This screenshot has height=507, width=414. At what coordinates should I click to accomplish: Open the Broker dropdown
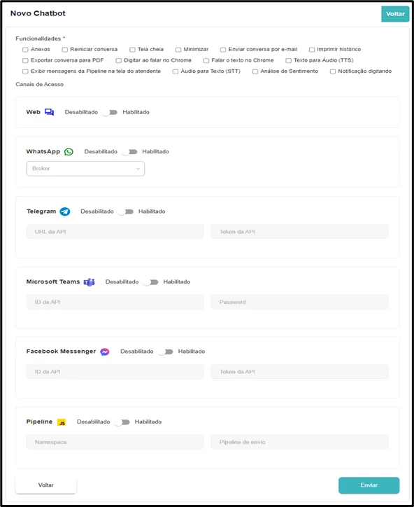pos(85,169)
